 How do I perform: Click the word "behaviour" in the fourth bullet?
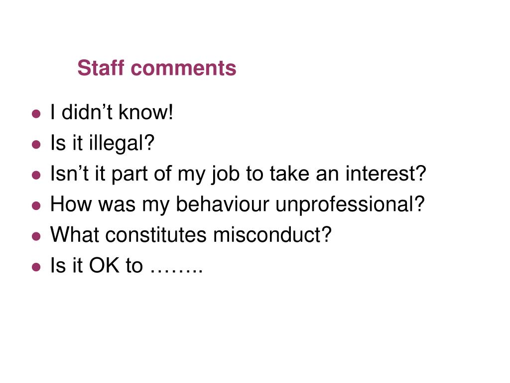pyautogui.click(x=223, y=204)
